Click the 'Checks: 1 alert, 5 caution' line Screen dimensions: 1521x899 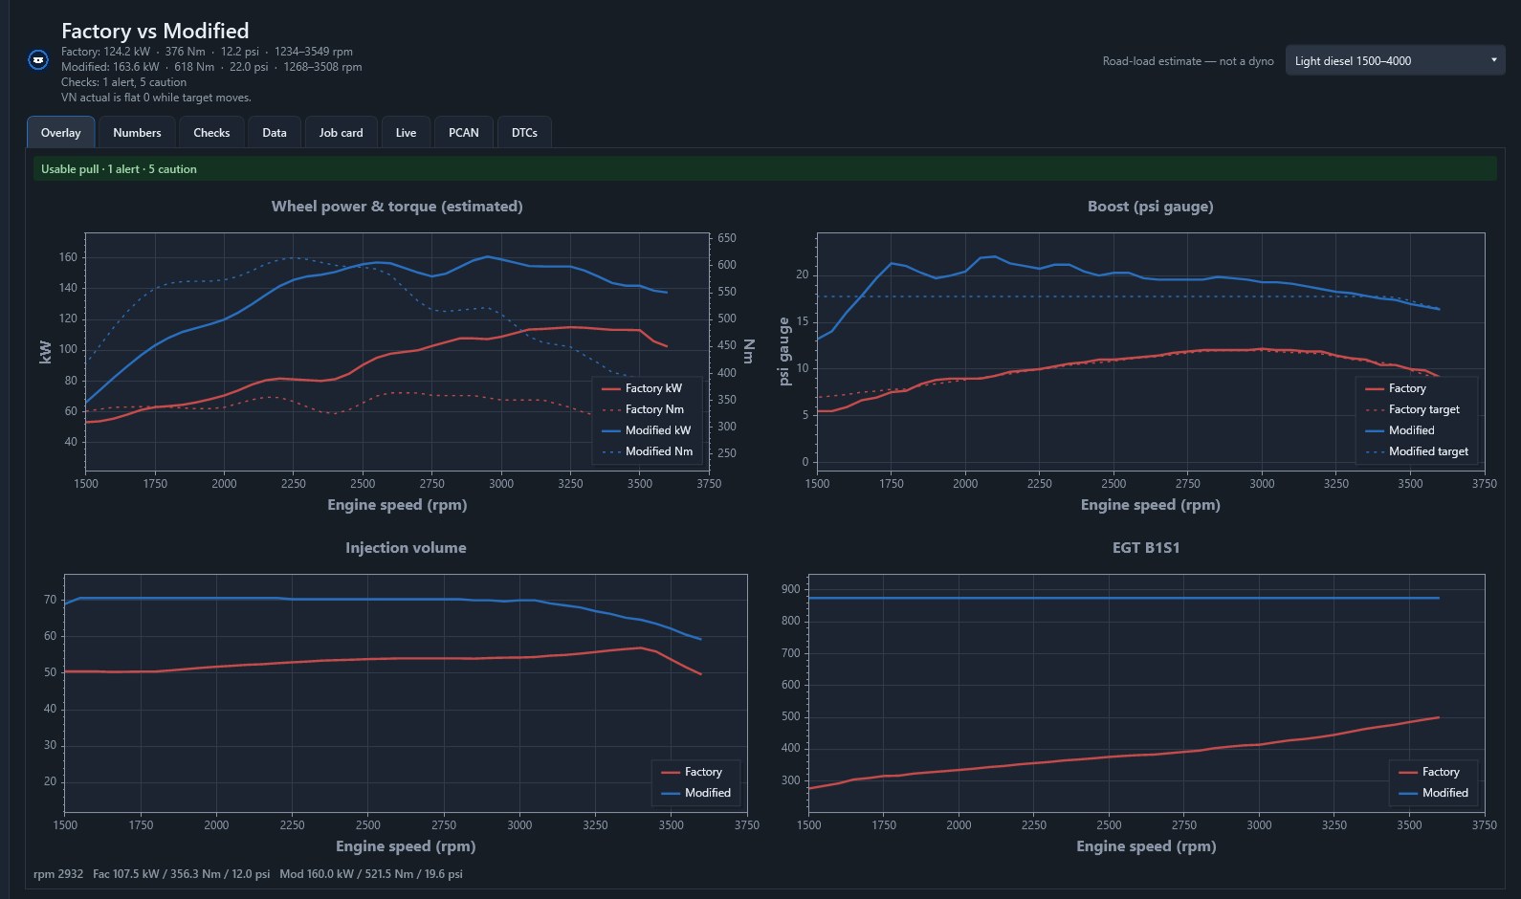(123, 82)
